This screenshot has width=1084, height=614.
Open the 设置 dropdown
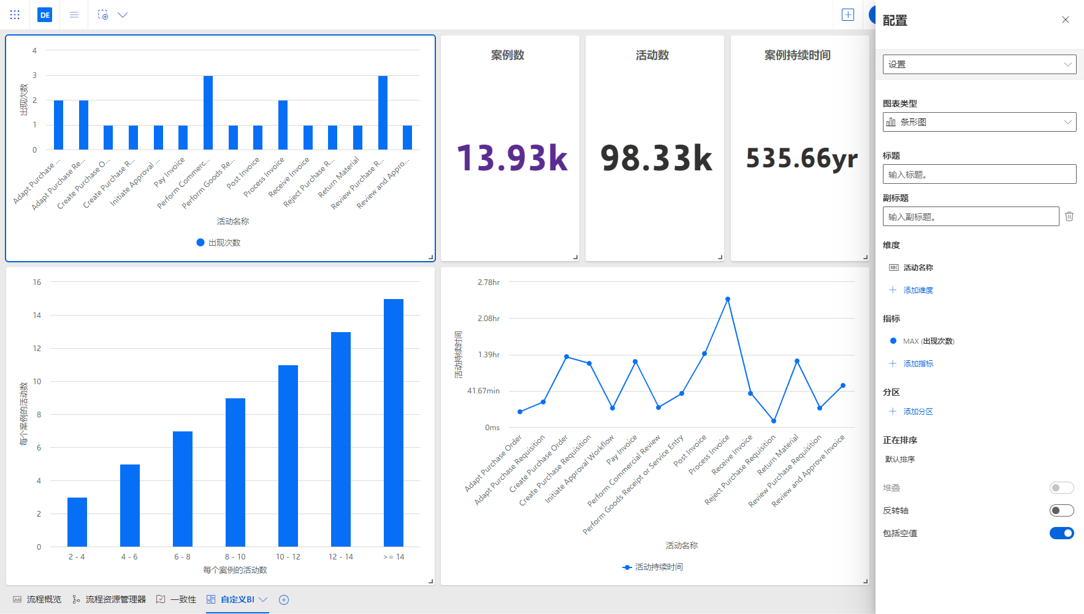tap(979, 64)
